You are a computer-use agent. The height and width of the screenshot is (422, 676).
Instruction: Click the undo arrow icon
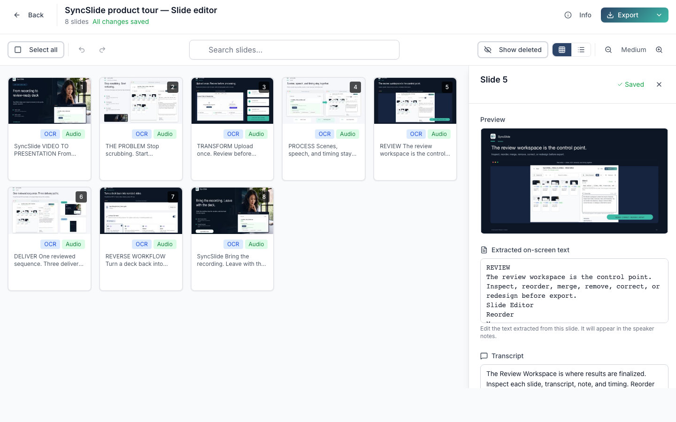[x=82, y=50]
